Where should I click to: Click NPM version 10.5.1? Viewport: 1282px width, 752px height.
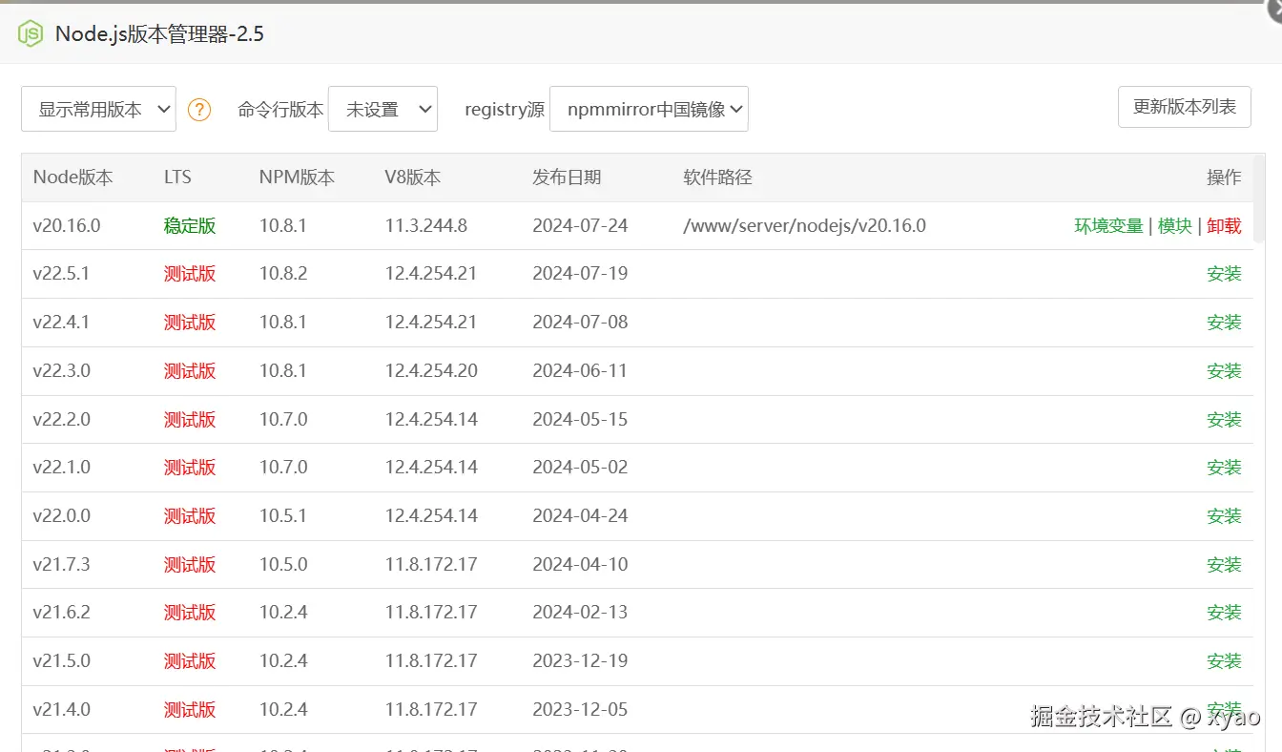[283, 516]
